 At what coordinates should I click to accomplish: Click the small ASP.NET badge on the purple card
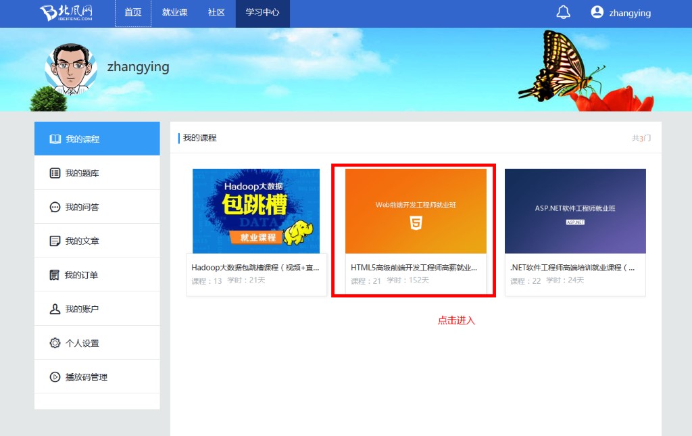pos(575,222)
